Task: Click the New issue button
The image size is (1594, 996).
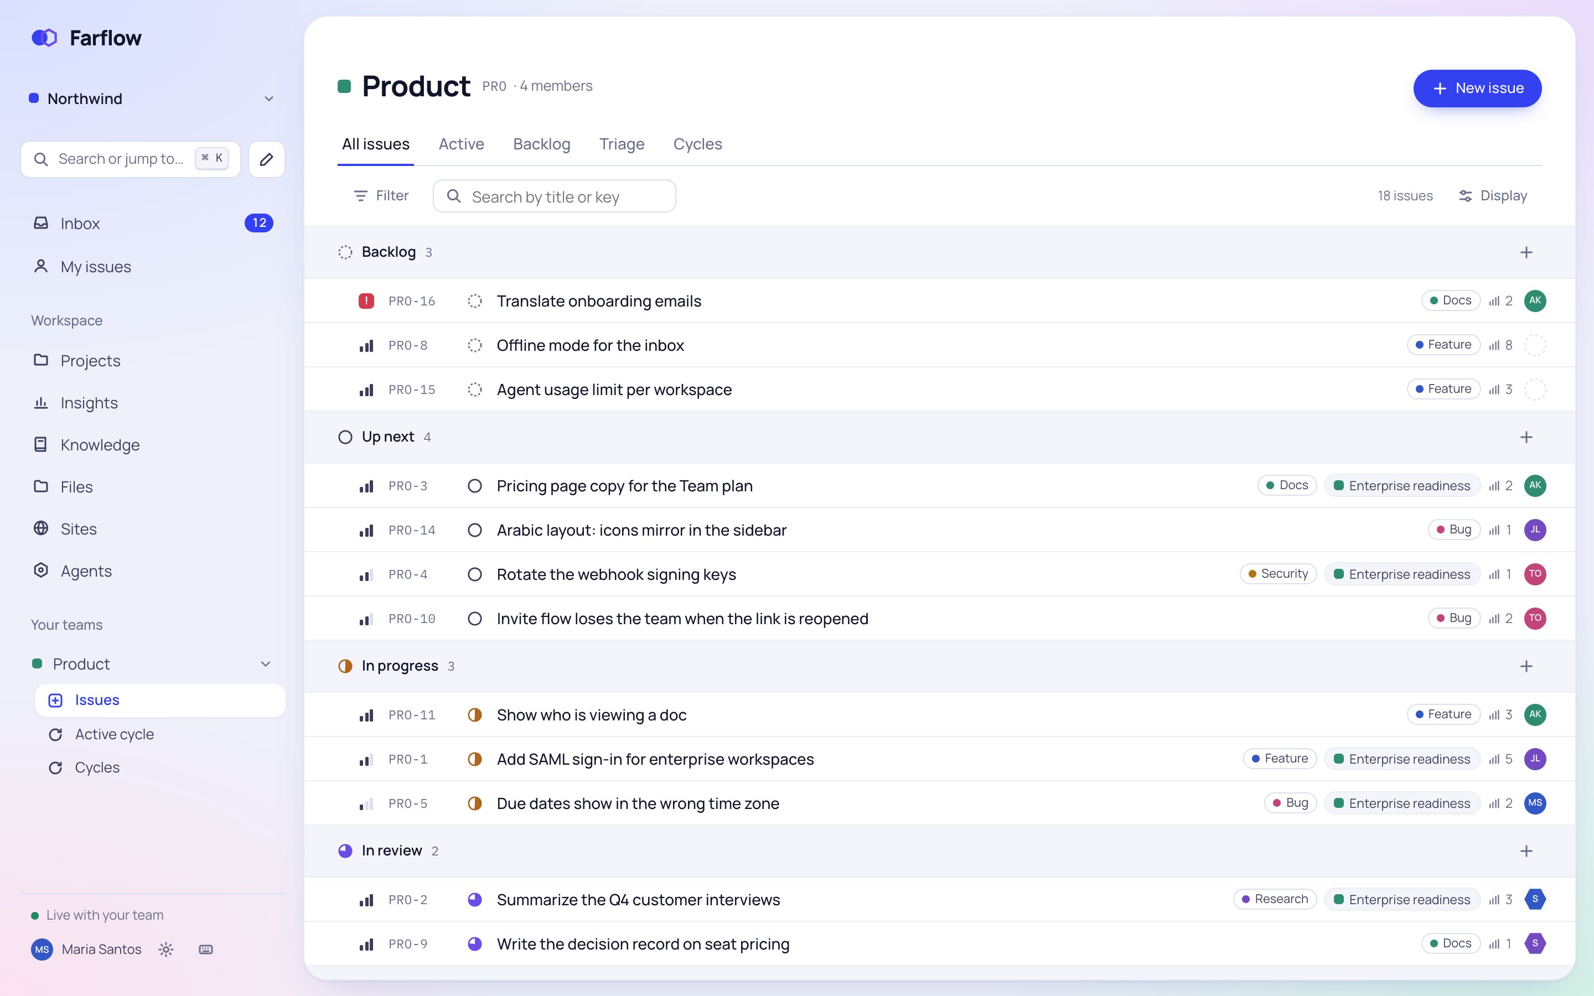Action: (x=1477, y=89)
